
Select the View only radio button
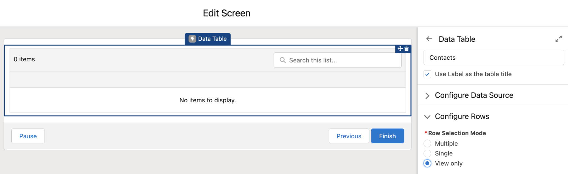click(427, 163)
